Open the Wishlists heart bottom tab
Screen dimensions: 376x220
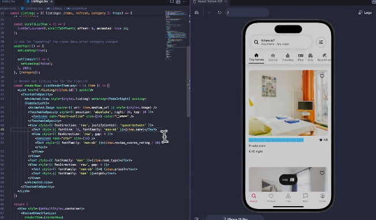pos(271,197)
